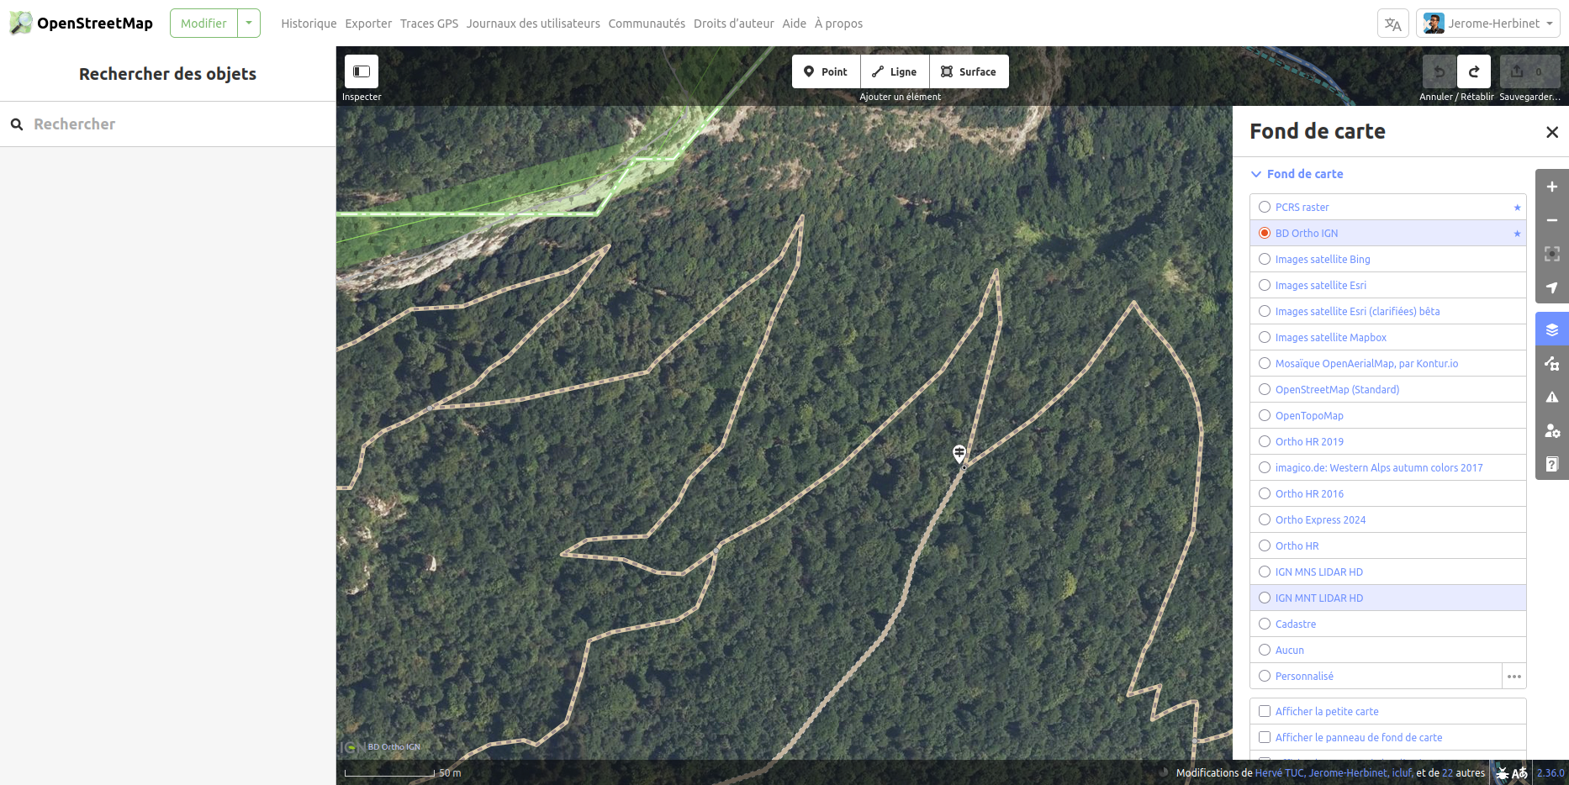Open Jerome-Herbinet user menu
Viewport: 1569px width, 785px height.
[x=1488, y=24]
